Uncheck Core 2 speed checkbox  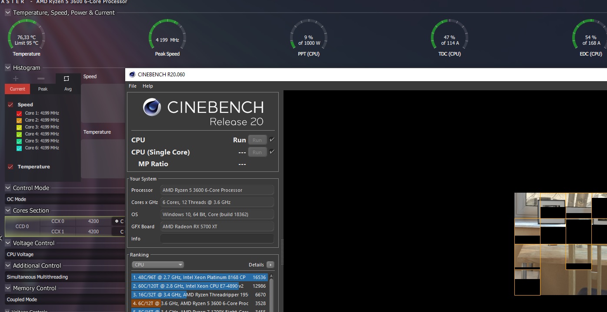click(x=19, y=120)
